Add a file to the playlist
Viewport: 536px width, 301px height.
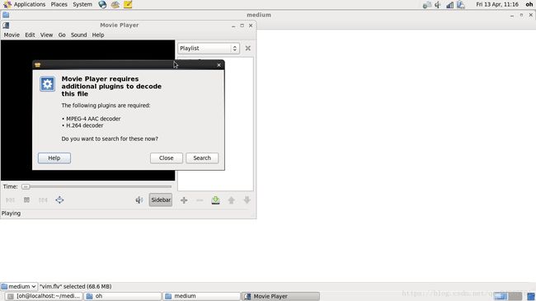coord(184,200)
